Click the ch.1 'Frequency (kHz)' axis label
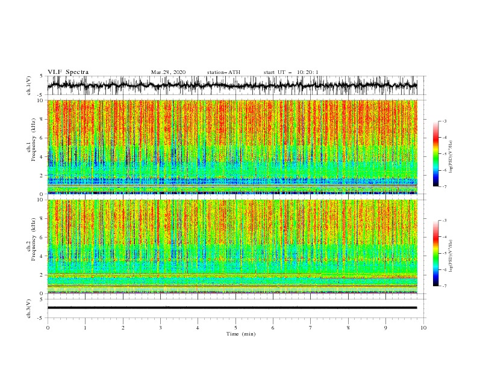Viewport: 477px width, 368px height. (x=34, y=139)
